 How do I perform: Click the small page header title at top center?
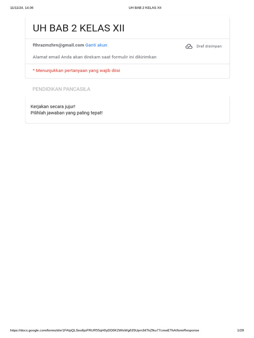coord(145,8)
